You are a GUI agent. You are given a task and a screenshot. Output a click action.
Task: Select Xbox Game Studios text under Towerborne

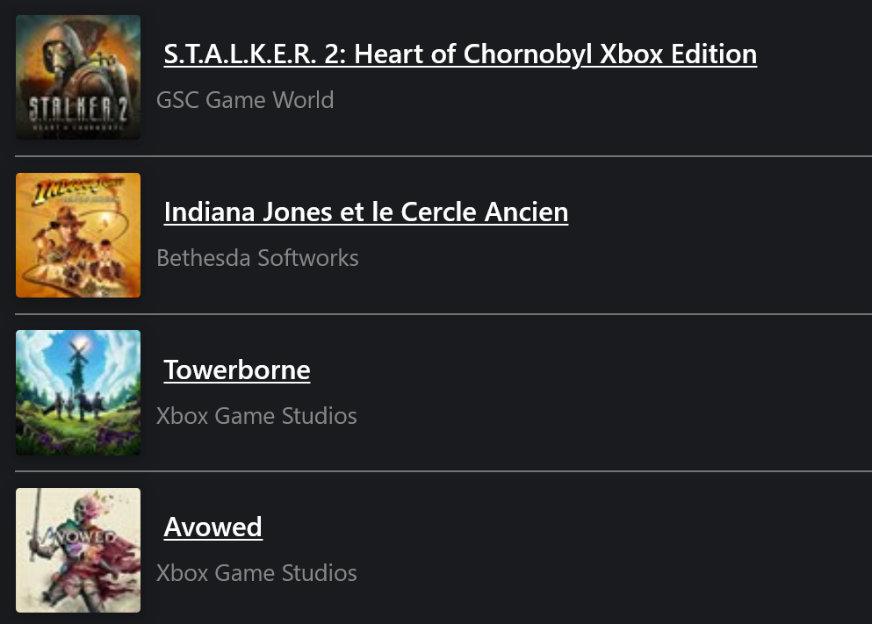click(256, 416)
